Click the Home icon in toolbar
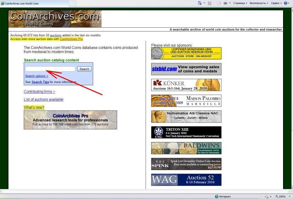This screenshot has height=199, width=293. (x=200, y=3)
